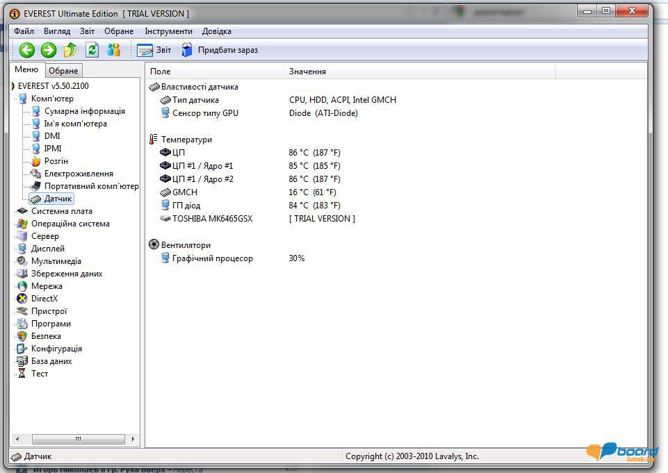Click Придбати зараз purchase button
668x473 pixels.
click(220, 50)
